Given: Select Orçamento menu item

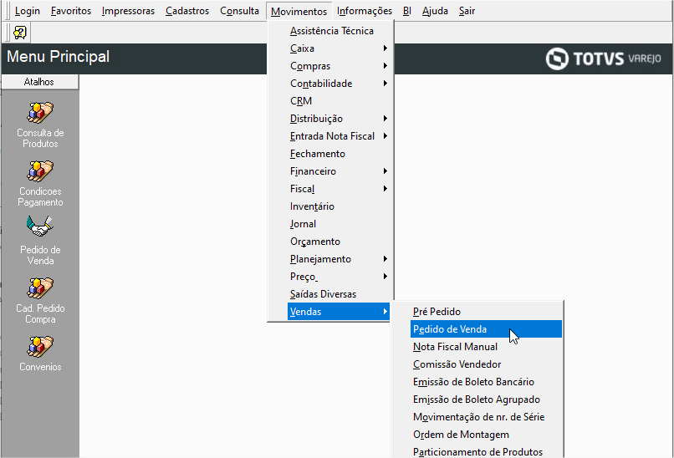Looking at the screenshot, I should pos(339,242).
